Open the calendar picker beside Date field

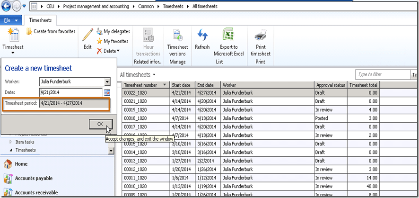click(107, 92)
